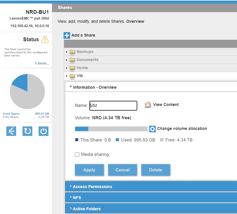Click the Free Space 4.34 TB value
This screenshot has width=237, height=214.
tap(44, 117)
